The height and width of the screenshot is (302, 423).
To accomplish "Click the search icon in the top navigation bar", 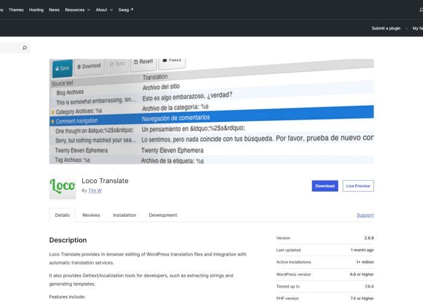I will [421, 10].
